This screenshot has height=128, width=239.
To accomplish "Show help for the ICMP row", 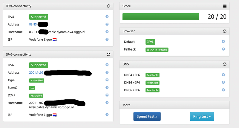I will click(x=107, y=95).
